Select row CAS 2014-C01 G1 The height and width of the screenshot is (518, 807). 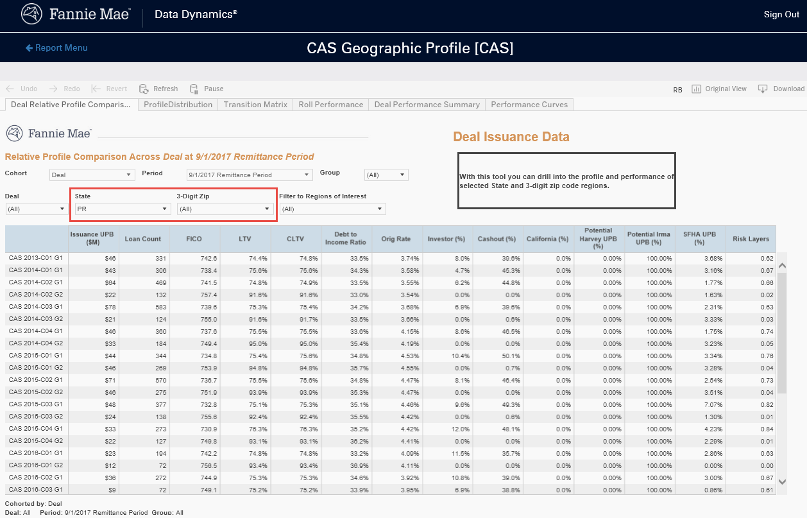[390, 270]
